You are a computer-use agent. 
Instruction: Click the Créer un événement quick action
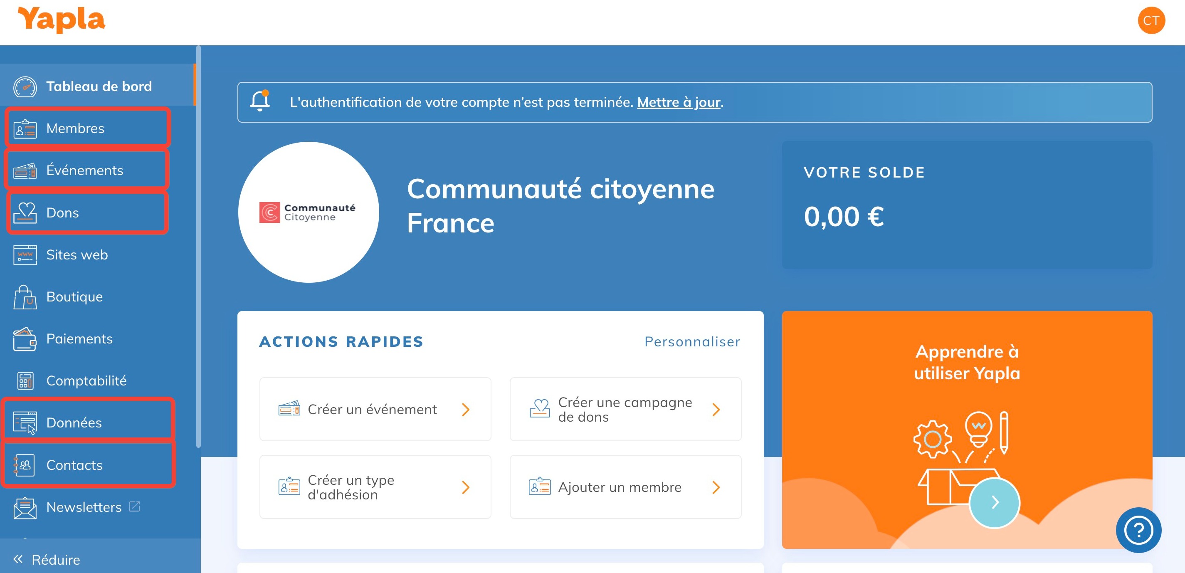click(x=375, y=409)
